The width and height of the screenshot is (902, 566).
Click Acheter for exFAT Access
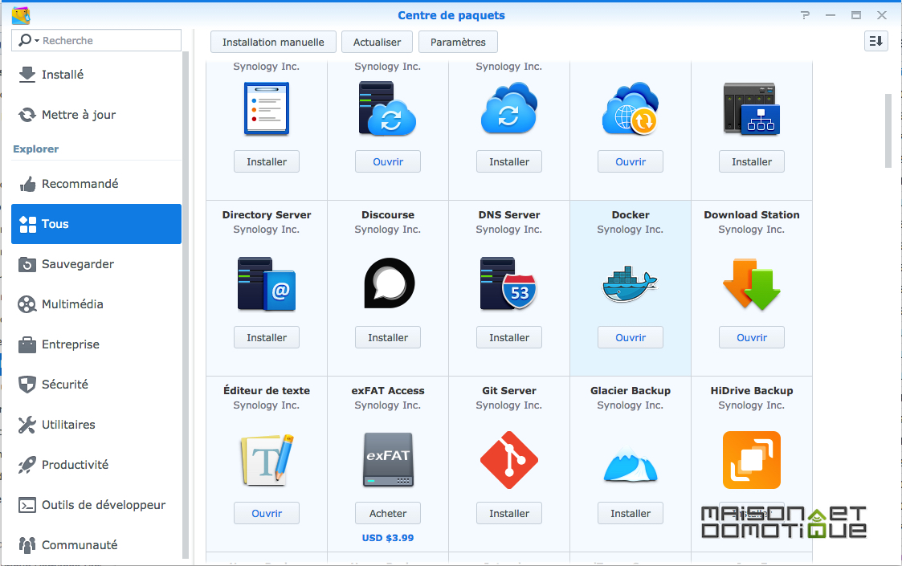[388, 513]
